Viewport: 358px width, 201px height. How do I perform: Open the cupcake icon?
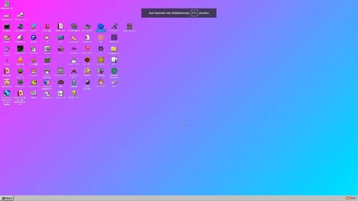pyautogui.click(x=47, y=71)
